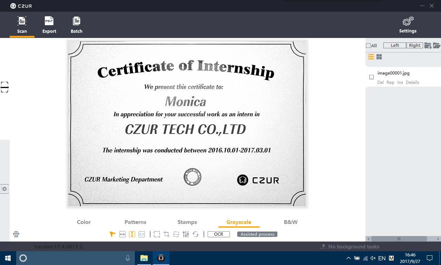Click the import-to-folder icon with arrow
This screenshot has width=441, height=265.
tap(428, 46)
